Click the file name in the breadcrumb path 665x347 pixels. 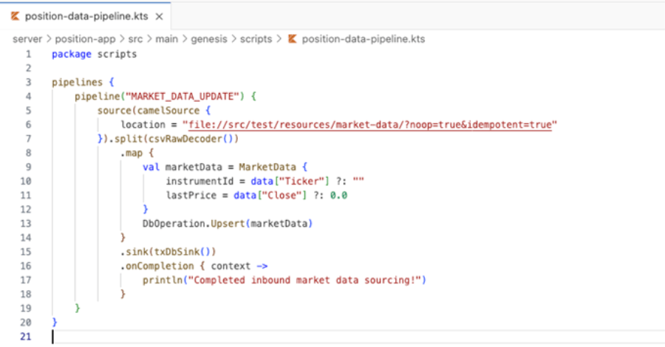click(364, 39)
